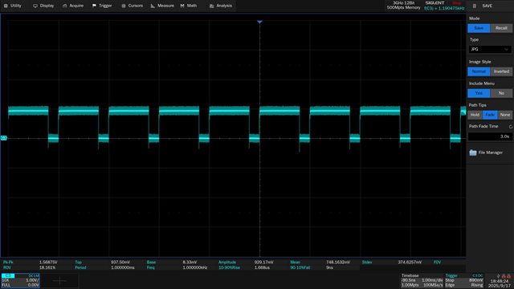The height and width of the screenshot is (289, 514).
Task: Click the date and time display
Action: [500, 283]
